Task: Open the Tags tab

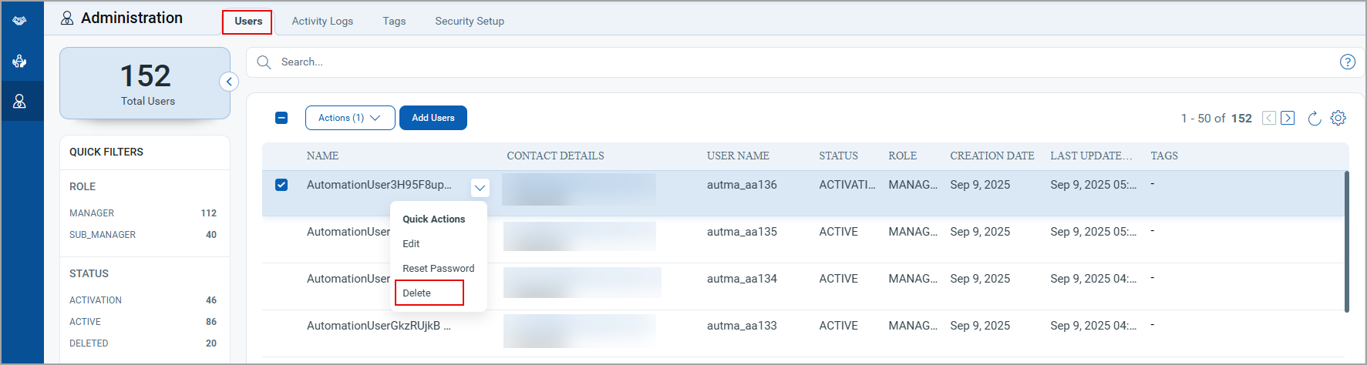Action: point(394,21)
